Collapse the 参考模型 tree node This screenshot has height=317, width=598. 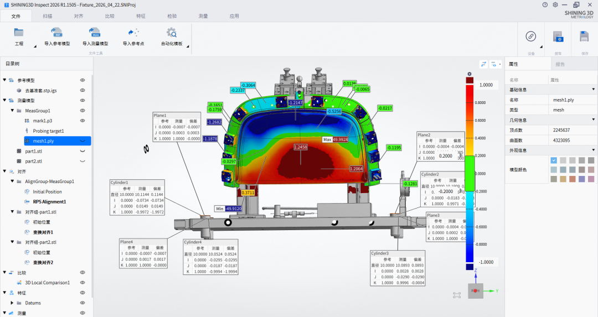pos(4,80)
